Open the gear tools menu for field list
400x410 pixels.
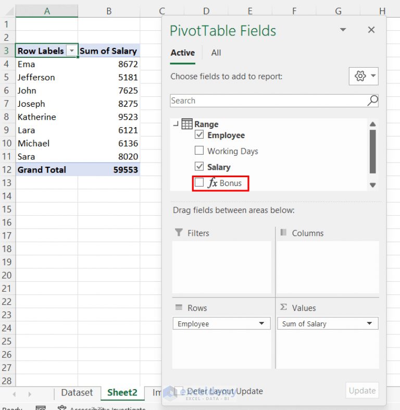pyautogui.click(x=364, y=76)
